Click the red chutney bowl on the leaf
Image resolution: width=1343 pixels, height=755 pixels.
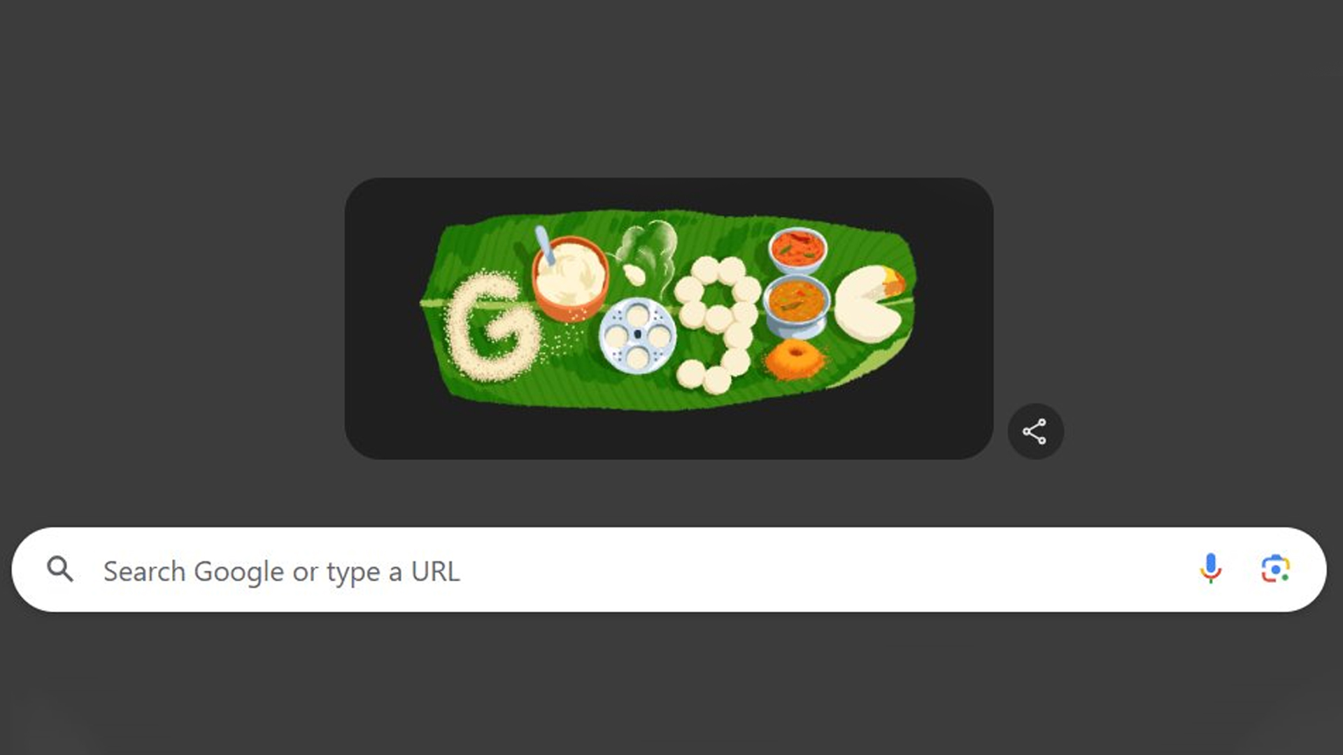pyautogui.click(x=797, y=250)
